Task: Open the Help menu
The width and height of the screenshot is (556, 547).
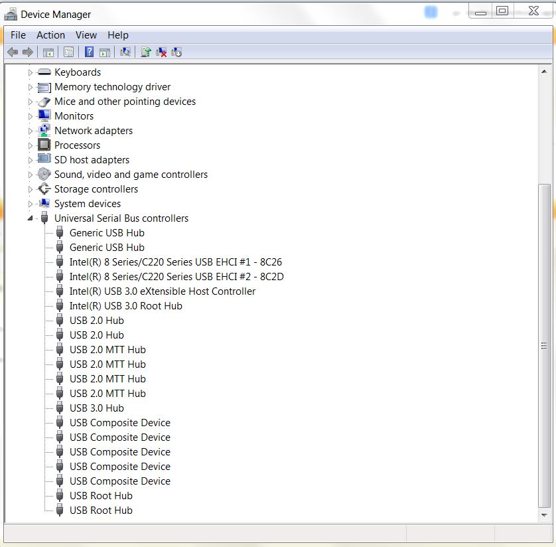Action: pos(118,35)
